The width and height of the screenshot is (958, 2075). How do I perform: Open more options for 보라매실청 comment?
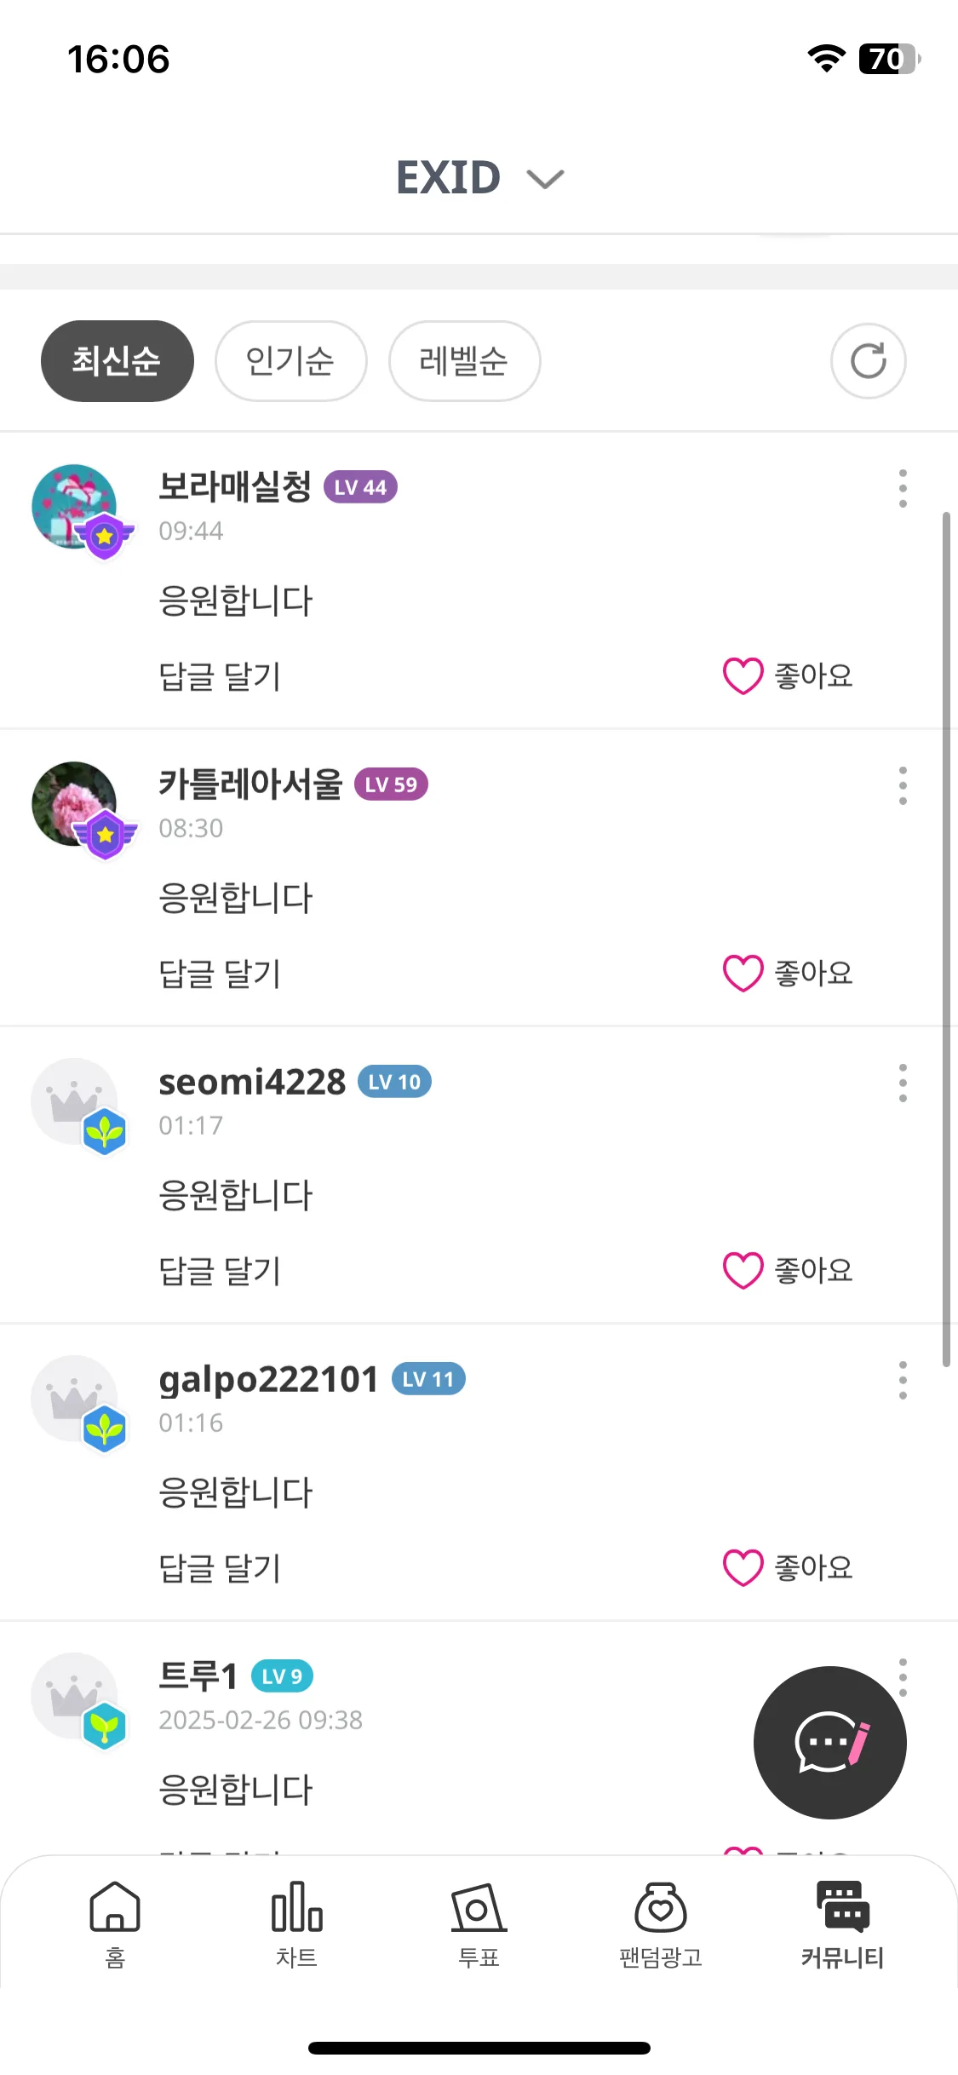click(x=903, y=489)
